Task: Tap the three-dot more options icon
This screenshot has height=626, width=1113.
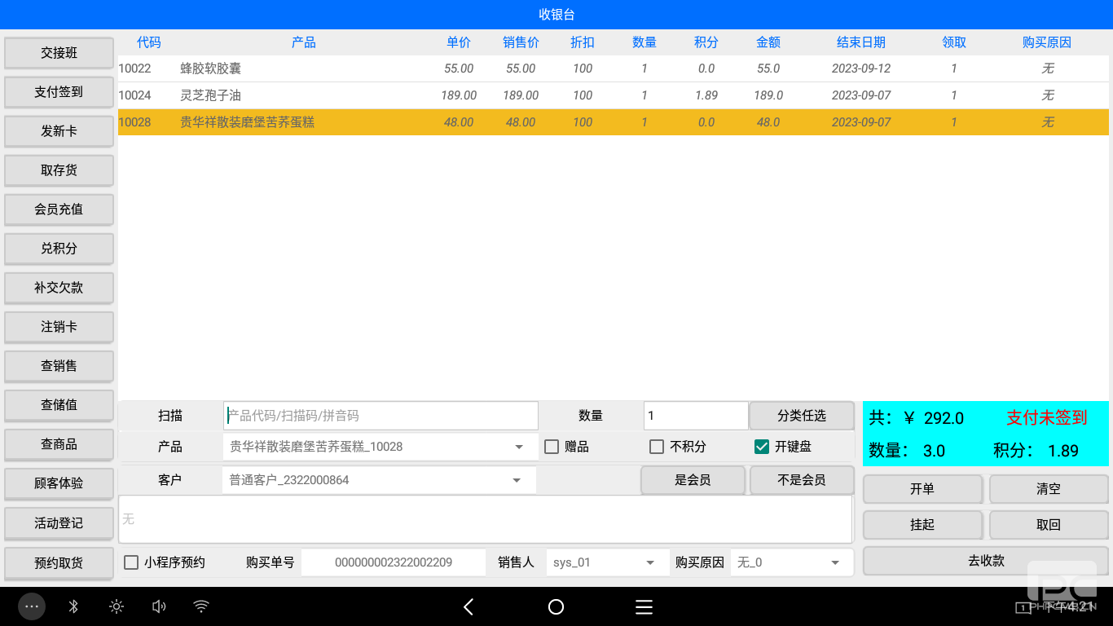Action: click(x=32, y=606)
